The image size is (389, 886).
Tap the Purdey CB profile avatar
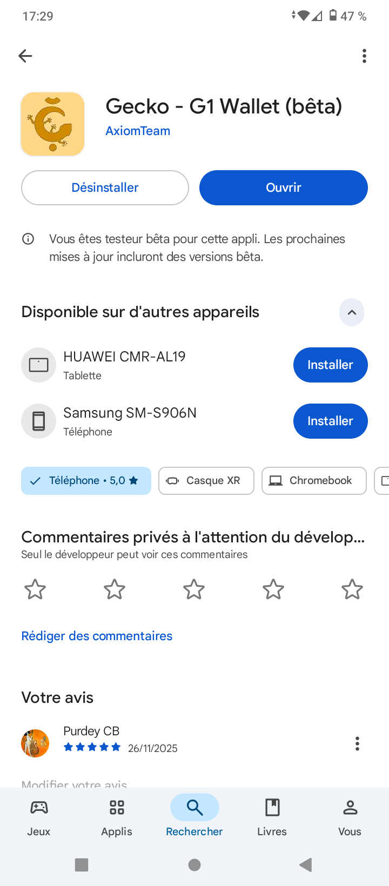click(35, 743)
